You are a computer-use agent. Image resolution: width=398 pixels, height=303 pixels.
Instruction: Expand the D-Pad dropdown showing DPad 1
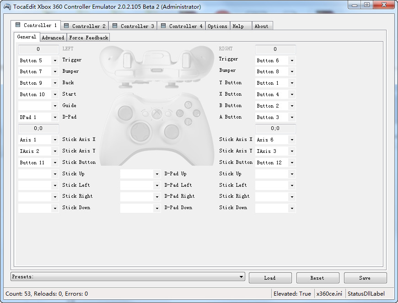click(55, 117)
